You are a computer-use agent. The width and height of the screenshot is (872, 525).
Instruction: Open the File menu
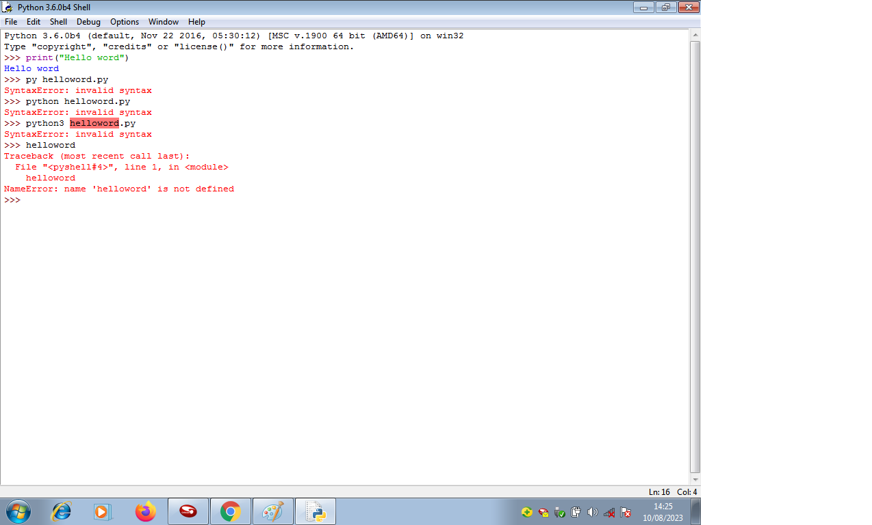pyautogui.click(x=11, y=21)
